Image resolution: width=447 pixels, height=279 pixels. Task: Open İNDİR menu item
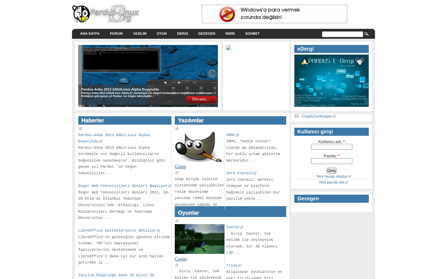230,33
